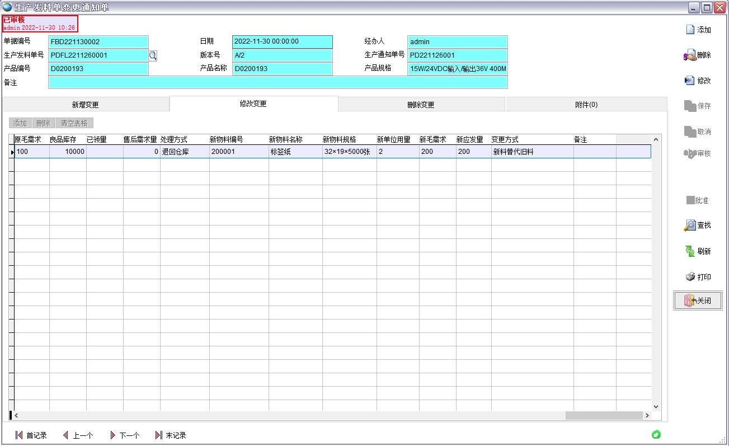Jump to last record (末记录)
Image resolution: width=729 pixels, height=446 pixels.
(159, 435)
